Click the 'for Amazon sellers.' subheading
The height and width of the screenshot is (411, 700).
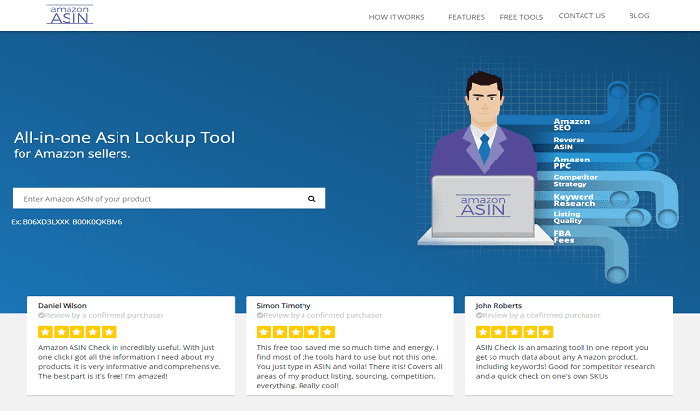pyautogui.click(x=71, y=154)
